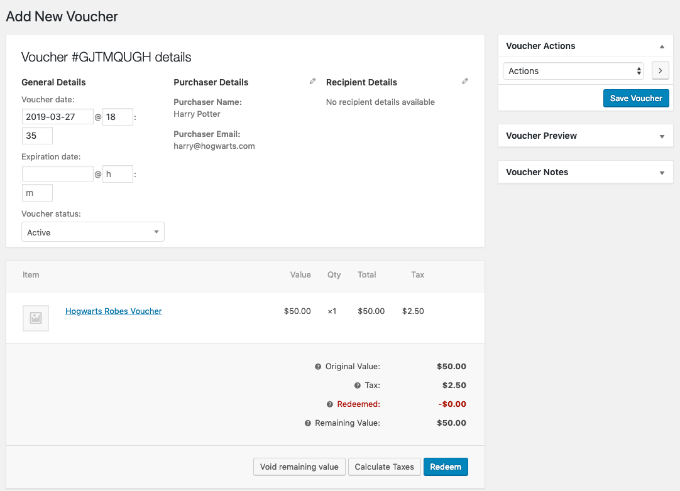680x491 pixels.
Task: Click the voucher date input field
Action: (x=58, y=117)
